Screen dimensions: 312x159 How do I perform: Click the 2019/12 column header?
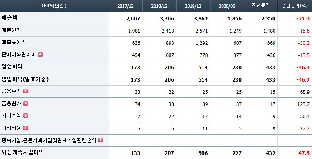[x=193, y=6]
